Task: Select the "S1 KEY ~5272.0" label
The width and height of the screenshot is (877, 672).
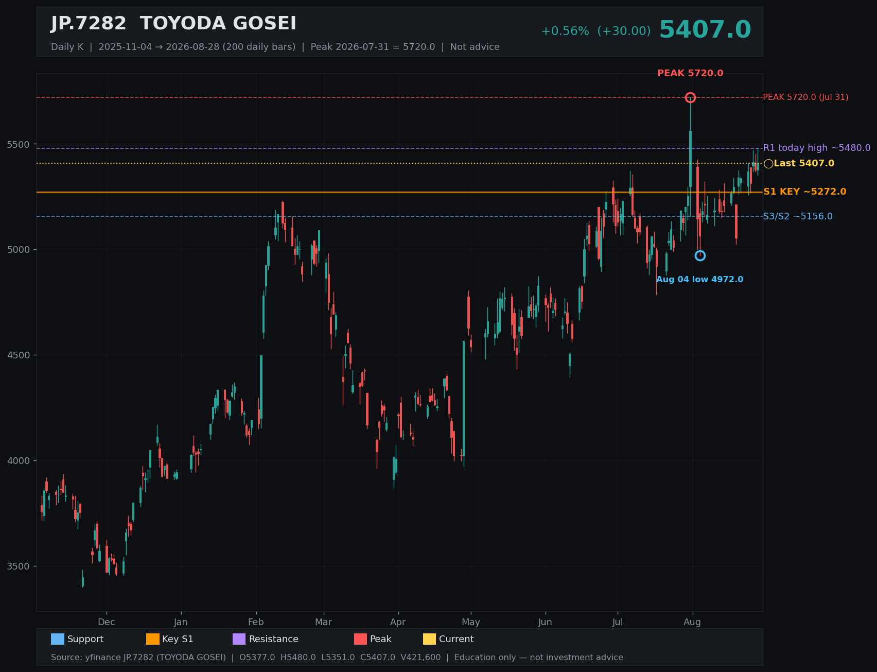Action: pos(804,192)
